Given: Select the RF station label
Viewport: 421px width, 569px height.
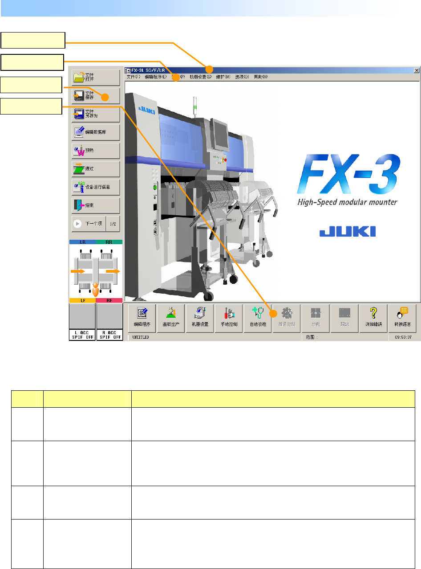Looking at the screenshot, I should coord(109,301).
